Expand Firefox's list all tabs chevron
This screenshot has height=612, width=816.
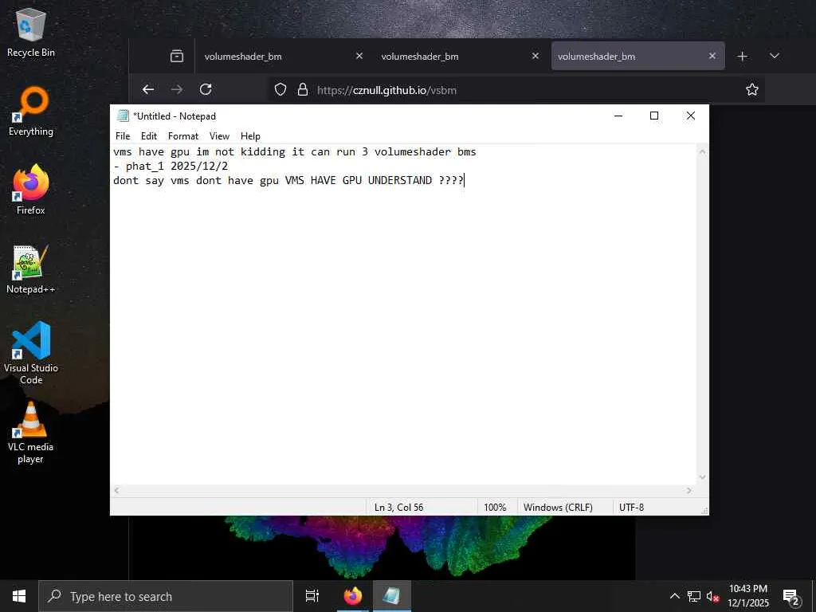tap(775, 57)
